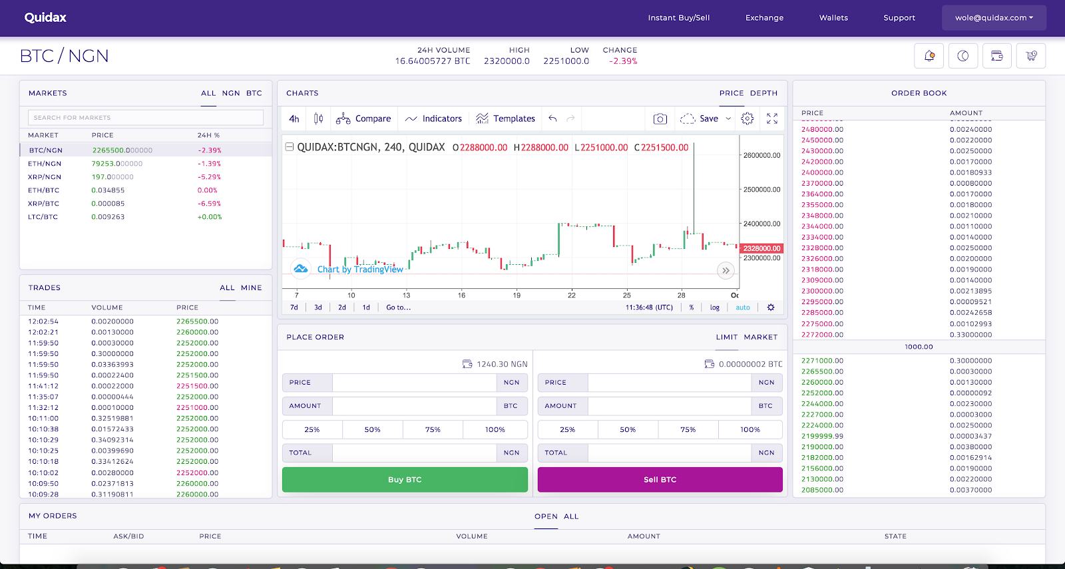Open the order history cart icon
The image size is (1065, 569).
(x=1031, y=56)
